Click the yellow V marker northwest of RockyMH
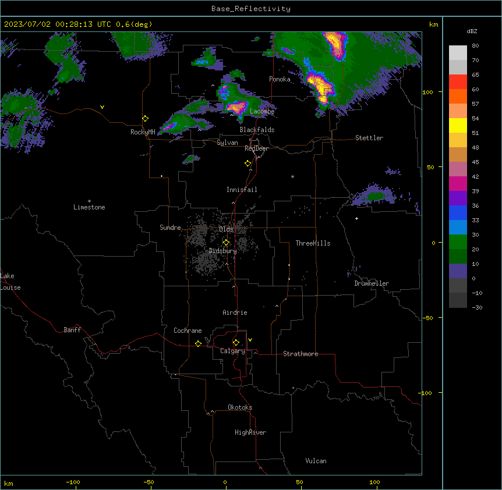The image size is (502, 490). [x=102, y=107]
